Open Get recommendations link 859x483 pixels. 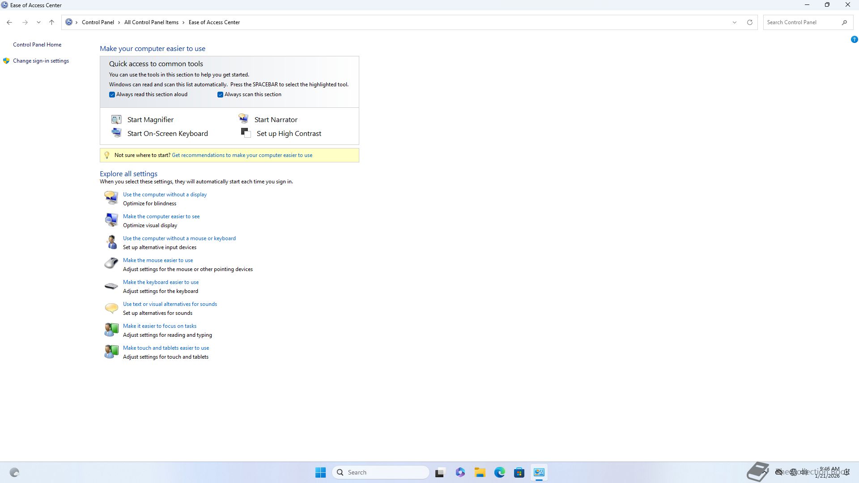click(x=242, y=155)
